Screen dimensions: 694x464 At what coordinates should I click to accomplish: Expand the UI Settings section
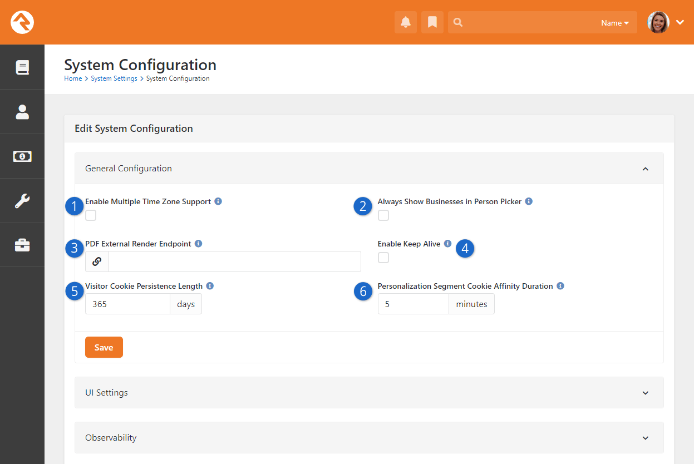tap(369, 393)
